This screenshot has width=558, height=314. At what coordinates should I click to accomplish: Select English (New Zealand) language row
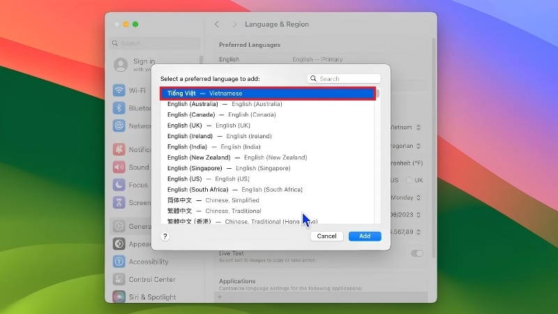[268, 158]
